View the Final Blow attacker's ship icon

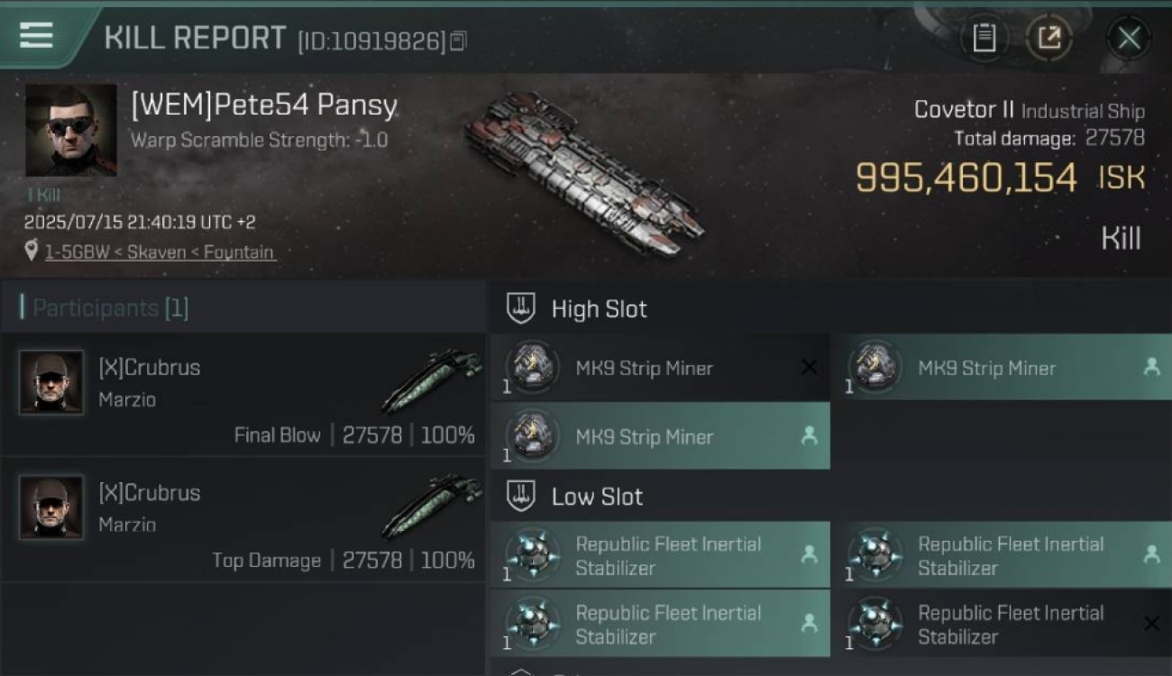[x=431, y=381]
